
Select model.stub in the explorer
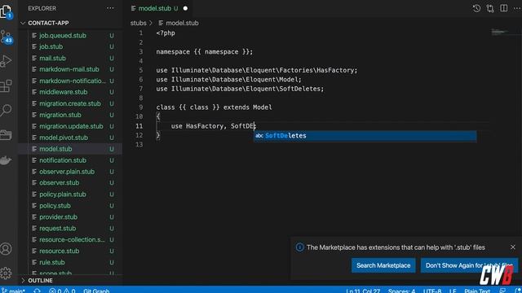(55, 149)
